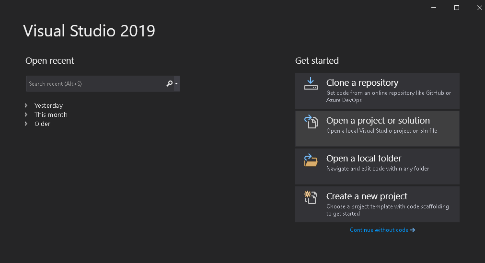Select the Older label in recent list

point(42,124)
